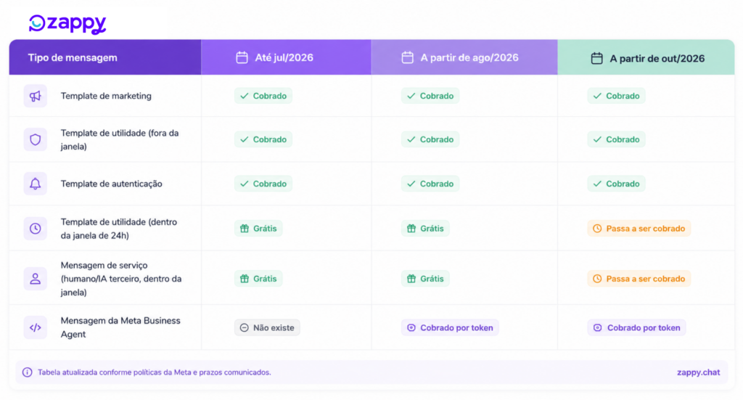Viewport: 743px width, 400px height.
Task: Select Template de utilidade (fora da janela) label
Action: coord(120,140)
